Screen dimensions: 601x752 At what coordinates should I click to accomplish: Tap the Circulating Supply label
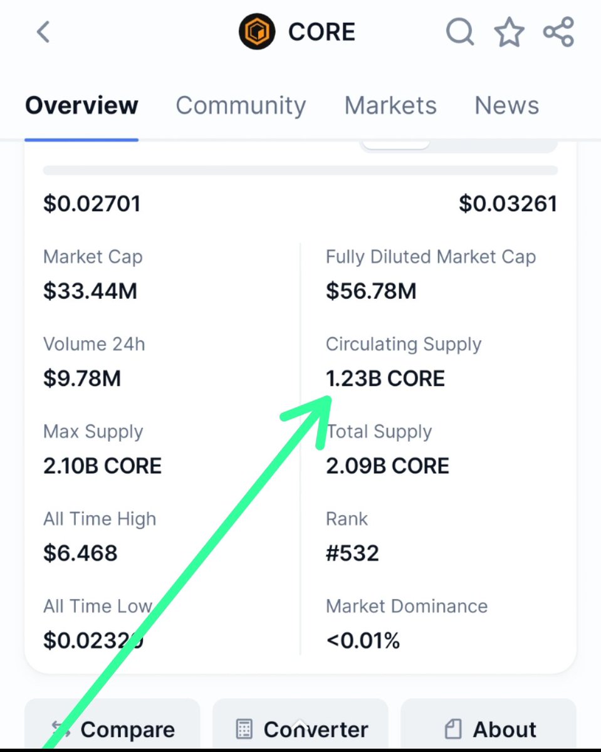[404, 345]
